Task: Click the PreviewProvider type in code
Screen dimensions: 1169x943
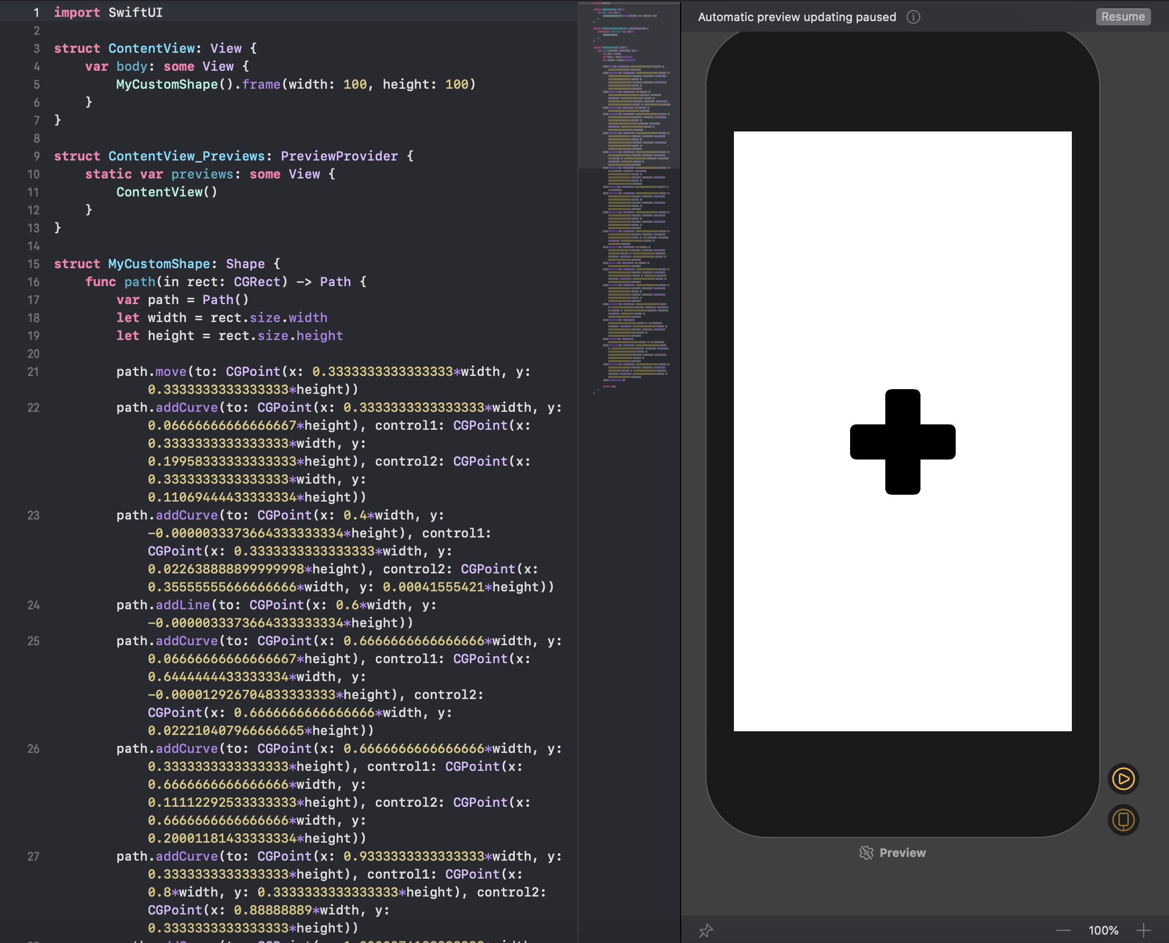Action: click(339, 156)
